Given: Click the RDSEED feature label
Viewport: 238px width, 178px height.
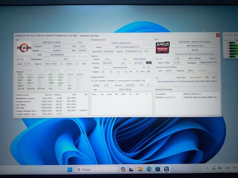Looking at the screenshot, I should pyautogui.click(x=41, y=89).
